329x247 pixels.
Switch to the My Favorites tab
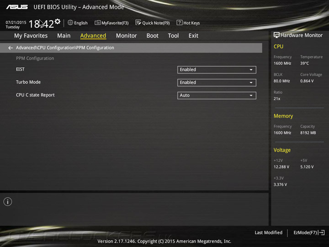(31, 36)
